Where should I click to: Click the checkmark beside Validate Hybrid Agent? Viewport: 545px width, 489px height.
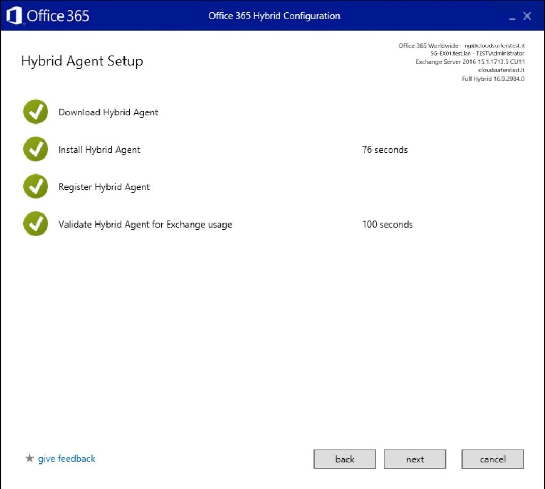(36, 224)
